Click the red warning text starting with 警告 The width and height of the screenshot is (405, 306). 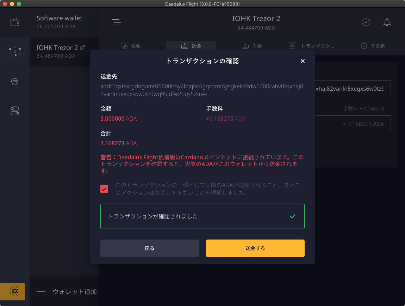(202, 164)
